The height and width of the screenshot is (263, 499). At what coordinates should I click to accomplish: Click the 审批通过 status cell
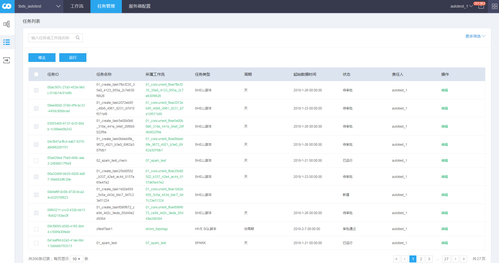click(349, 229)
